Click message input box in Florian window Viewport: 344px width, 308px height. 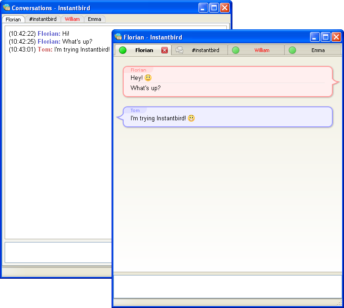[228, 287]
